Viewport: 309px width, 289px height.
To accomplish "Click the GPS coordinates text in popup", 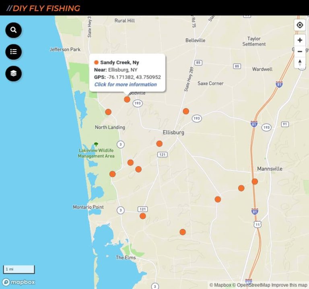I will click(x=128, y=77).
